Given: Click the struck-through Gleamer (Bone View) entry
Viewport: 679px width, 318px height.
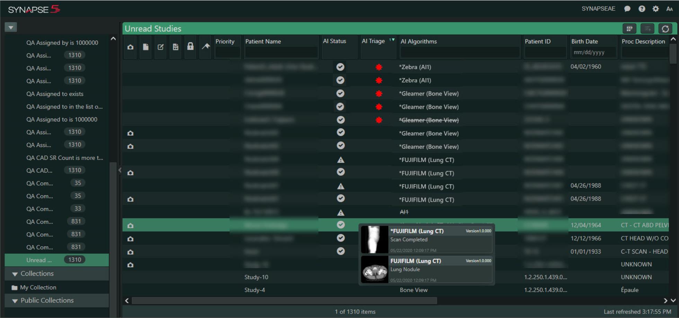Looking at the screenshot, I should click(429, 120).
